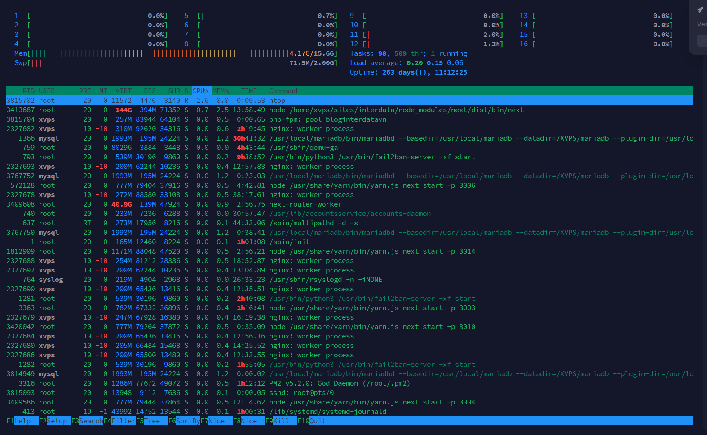Image resolution: width=707 pixels, height=435 pixels.
Task: Click CPU 5 meter showing 0.7%
Action: [261, 16]
